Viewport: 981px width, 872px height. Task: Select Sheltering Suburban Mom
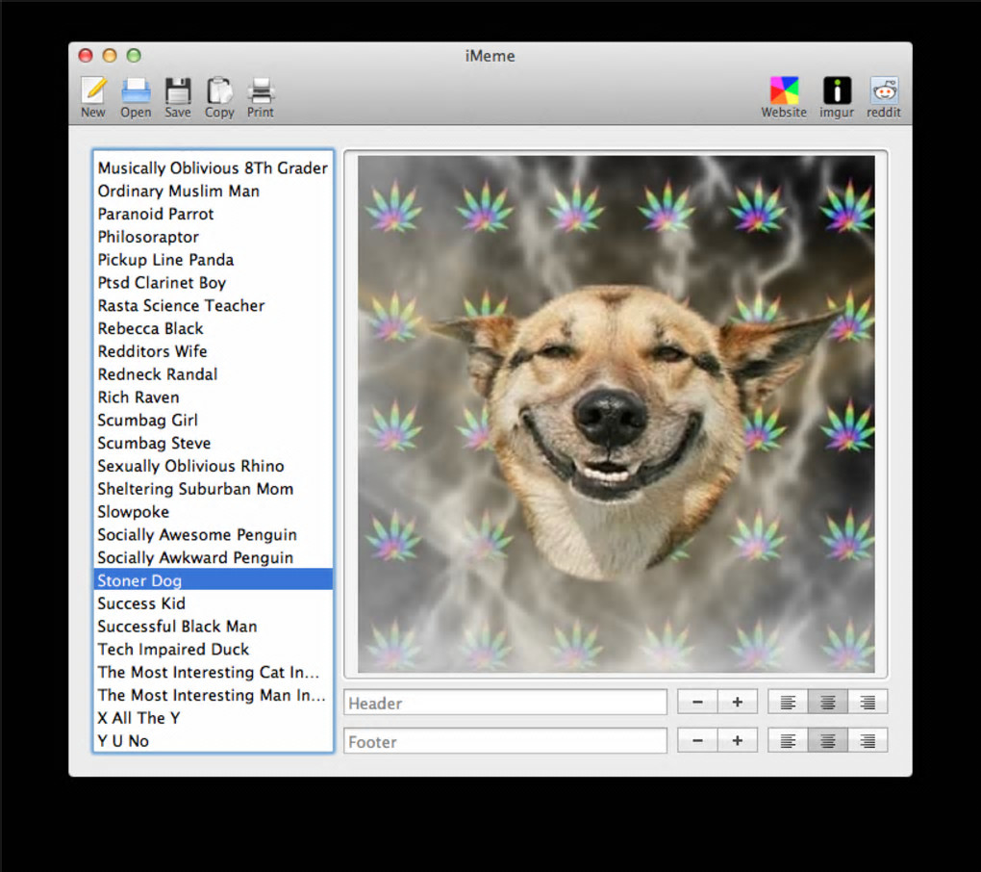point(213,489)
